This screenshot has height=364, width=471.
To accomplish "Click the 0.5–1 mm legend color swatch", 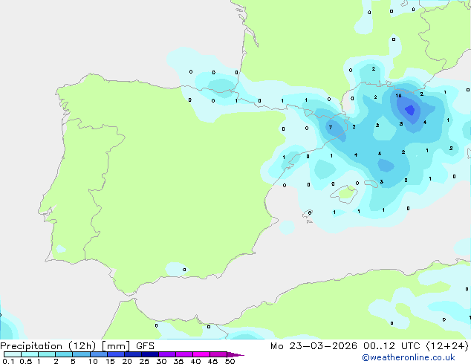I will (x=30, y=354).
